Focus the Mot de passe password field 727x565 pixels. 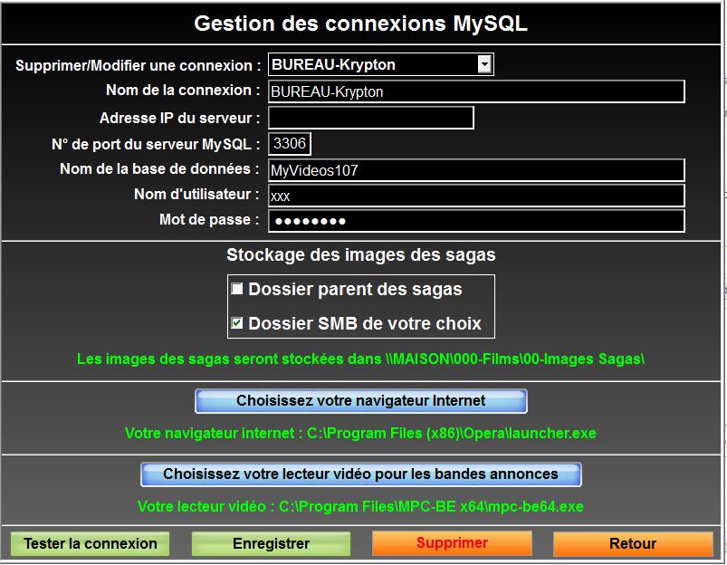(476, 221)
